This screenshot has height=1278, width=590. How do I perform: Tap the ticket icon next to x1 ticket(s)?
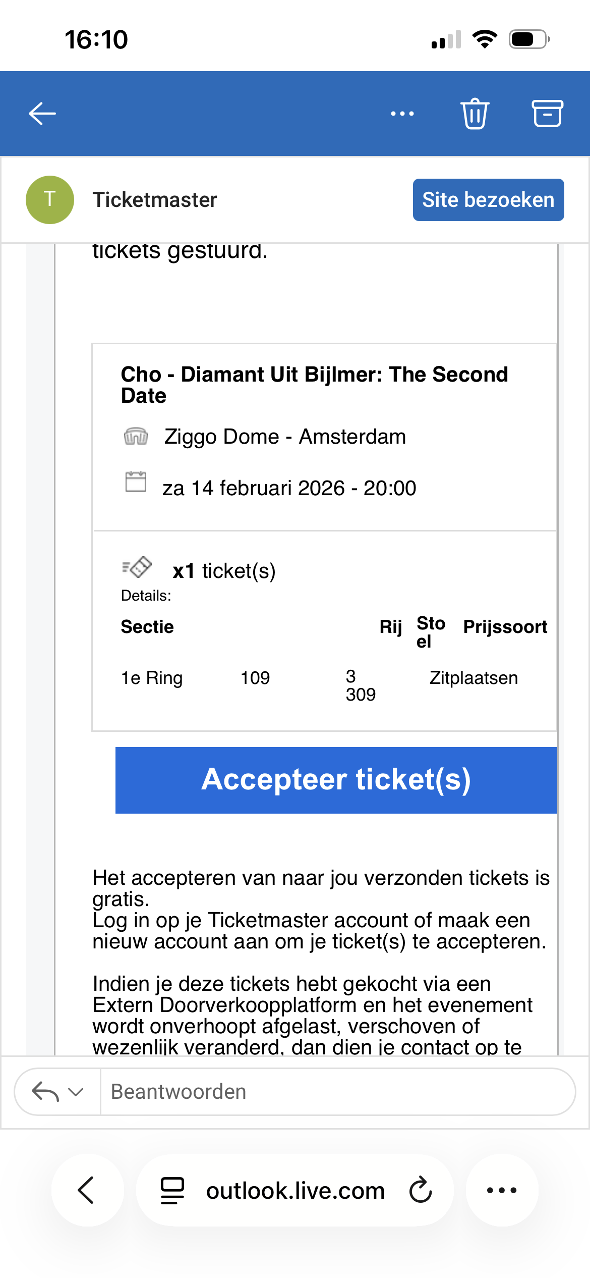tap(137, 567)
